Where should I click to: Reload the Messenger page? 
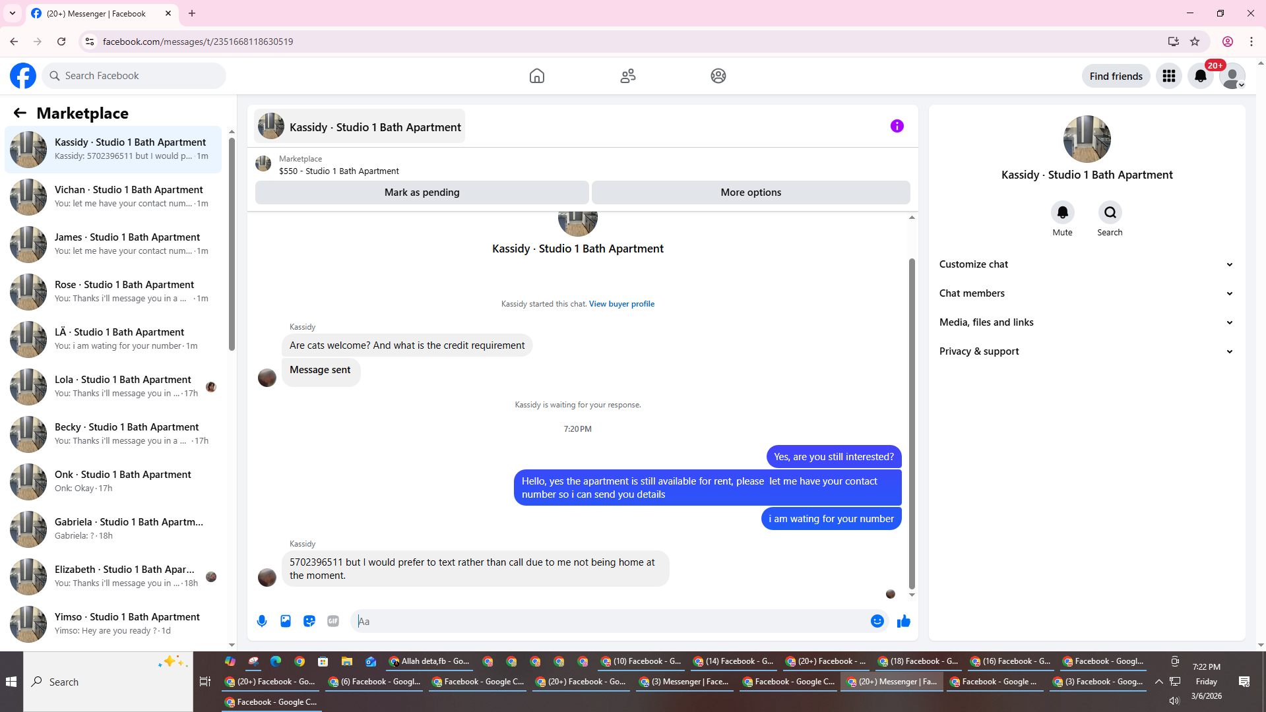[61, 42]
